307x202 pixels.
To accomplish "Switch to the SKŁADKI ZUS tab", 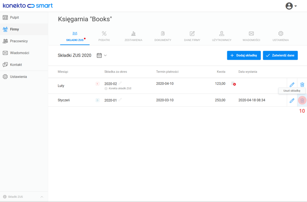I will point(75,36).
